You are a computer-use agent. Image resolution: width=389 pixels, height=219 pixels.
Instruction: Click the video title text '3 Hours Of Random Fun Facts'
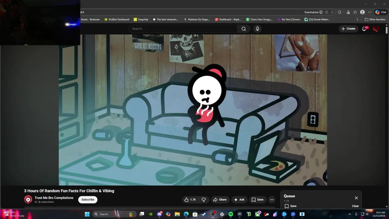coord(69,191)
